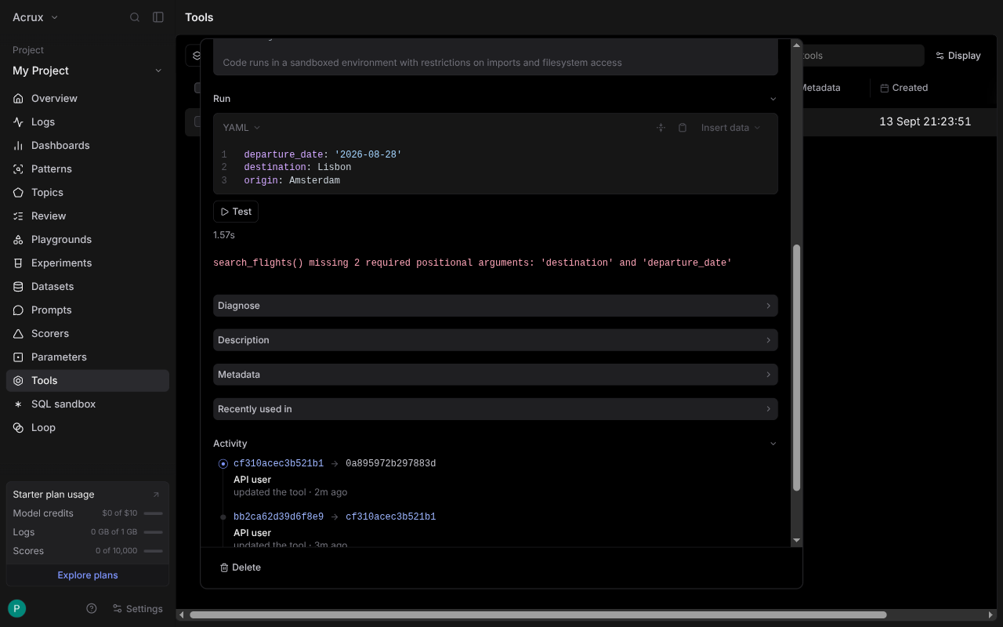
Task: Expand the Metadata section
Action: [495, 375]
